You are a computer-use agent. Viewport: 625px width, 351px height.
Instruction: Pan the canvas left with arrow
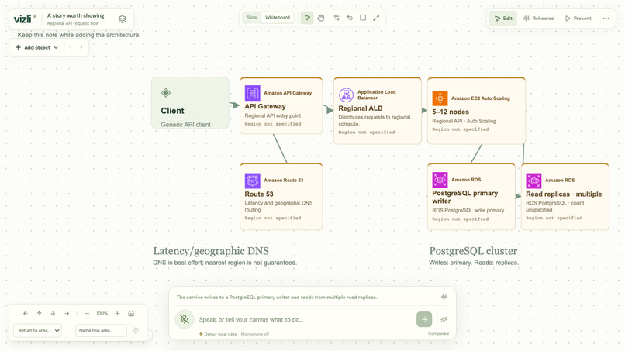[x=26, y=314]
